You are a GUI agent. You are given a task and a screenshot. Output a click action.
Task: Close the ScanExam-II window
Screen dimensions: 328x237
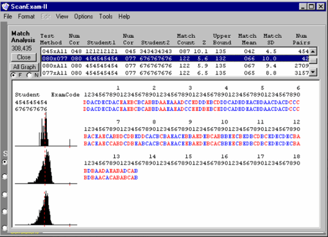(320, 7)
